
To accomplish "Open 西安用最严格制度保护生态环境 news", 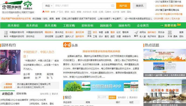I will tap(16, 19).
